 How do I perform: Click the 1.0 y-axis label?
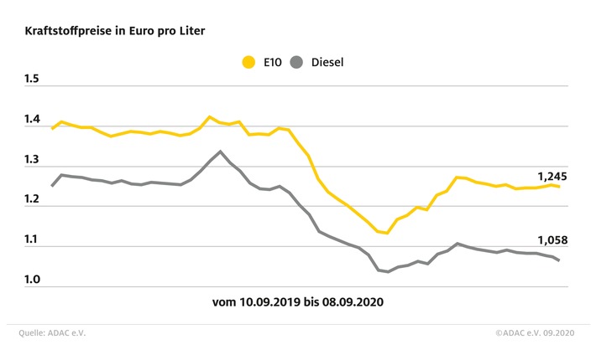tap(32, 280)
